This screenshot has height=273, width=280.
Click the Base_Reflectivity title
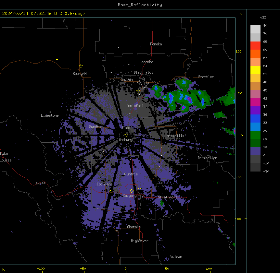[x=140, y=5]
